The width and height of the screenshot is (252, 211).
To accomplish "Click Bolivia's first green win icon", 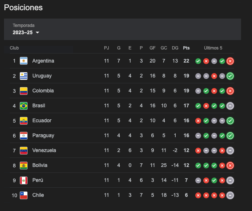I will [198, 166].
